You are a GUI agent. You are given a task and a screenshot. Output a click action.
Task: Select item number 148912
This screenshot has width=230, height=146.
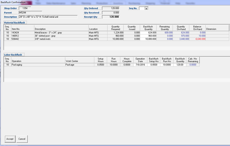[23, 36]
